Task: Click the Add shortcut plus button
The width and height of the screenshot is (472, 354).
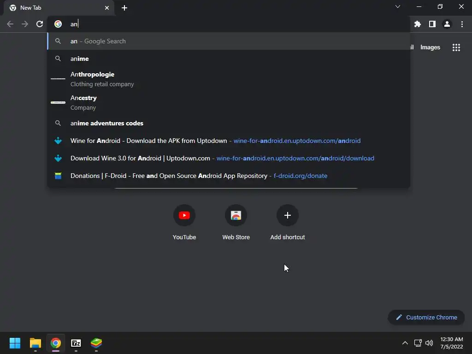Action: pyautogui.click(x=288, y=215)
